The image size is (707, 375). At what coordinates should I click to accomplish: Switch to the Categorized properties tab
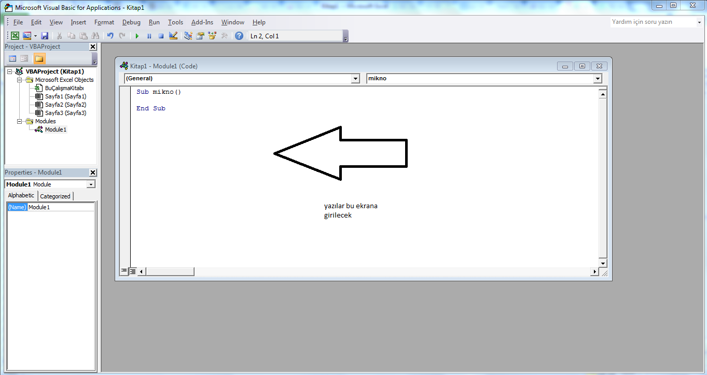[x=55, y=196]
